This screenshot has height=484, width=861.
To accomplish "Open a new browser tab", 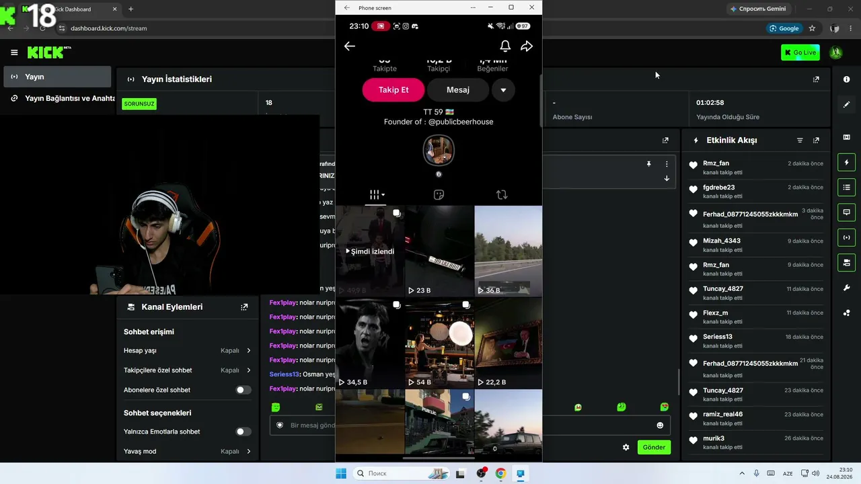I will coord(130,9).
